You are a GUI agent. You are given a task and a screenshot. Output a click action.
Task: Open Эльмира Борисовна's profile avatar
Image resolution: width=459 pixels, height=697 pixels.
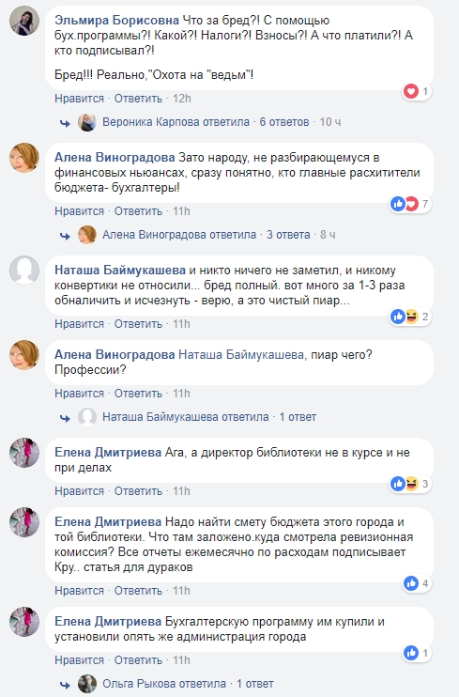pos(24,21)
